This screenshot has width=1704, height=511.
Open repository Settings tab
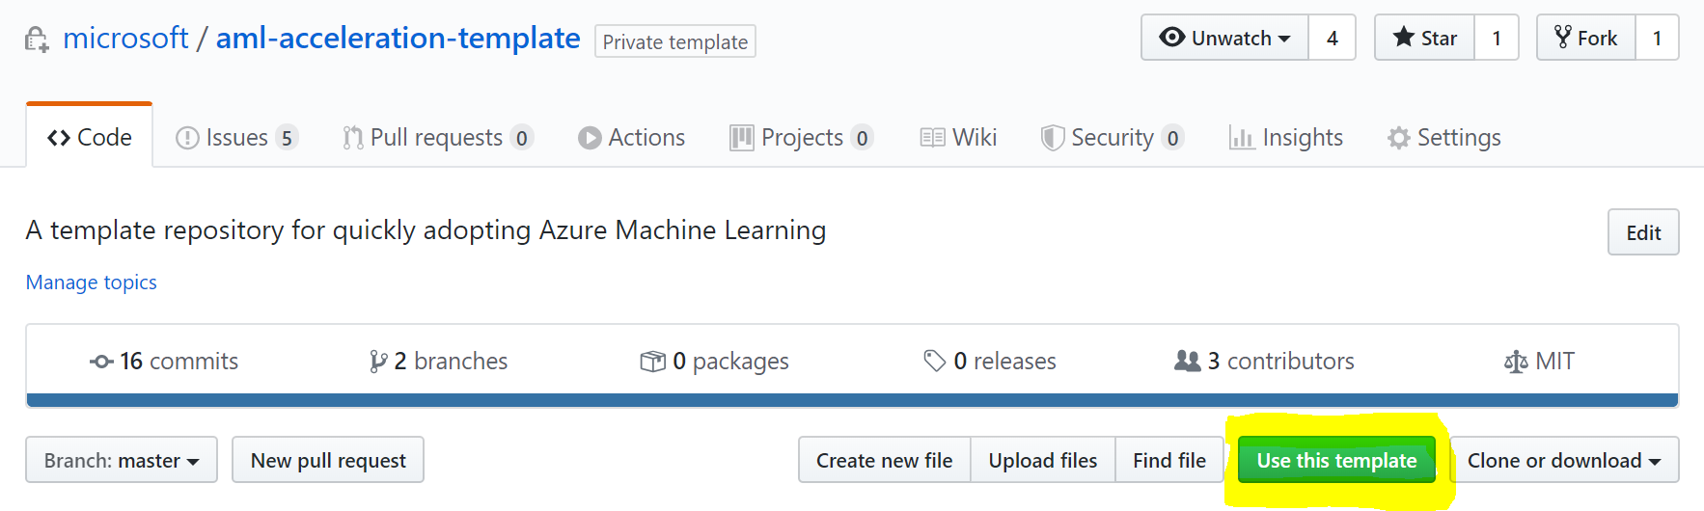click(1444, 137)
